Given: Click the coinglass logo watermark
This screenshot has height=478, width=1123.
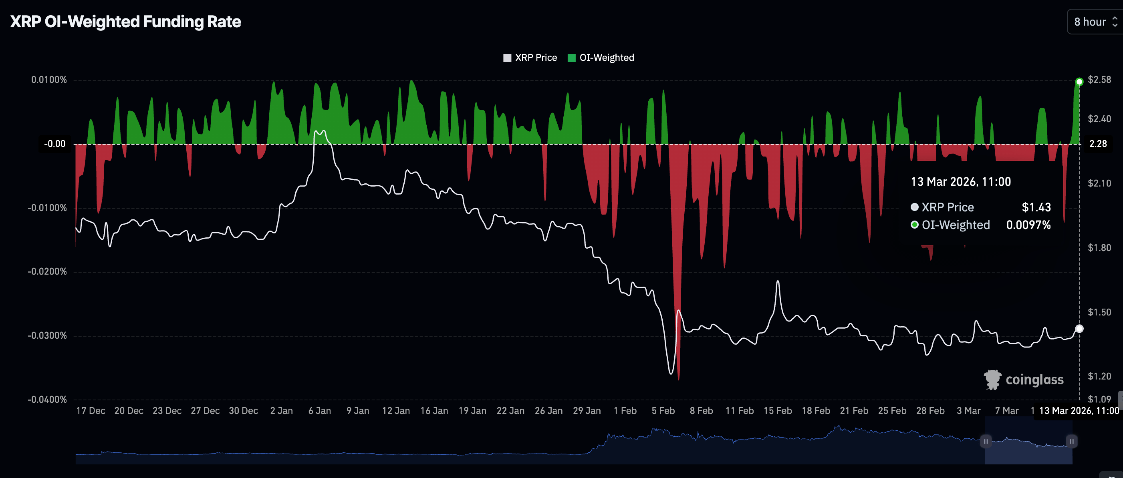Looking at the screenshot, I should pos(1024,380).
